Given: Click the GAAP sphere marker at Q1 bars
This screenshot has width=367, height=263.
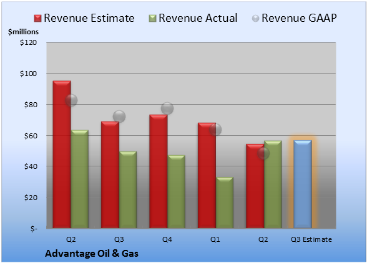Looking at the screenshot, I should coord(215,130).
